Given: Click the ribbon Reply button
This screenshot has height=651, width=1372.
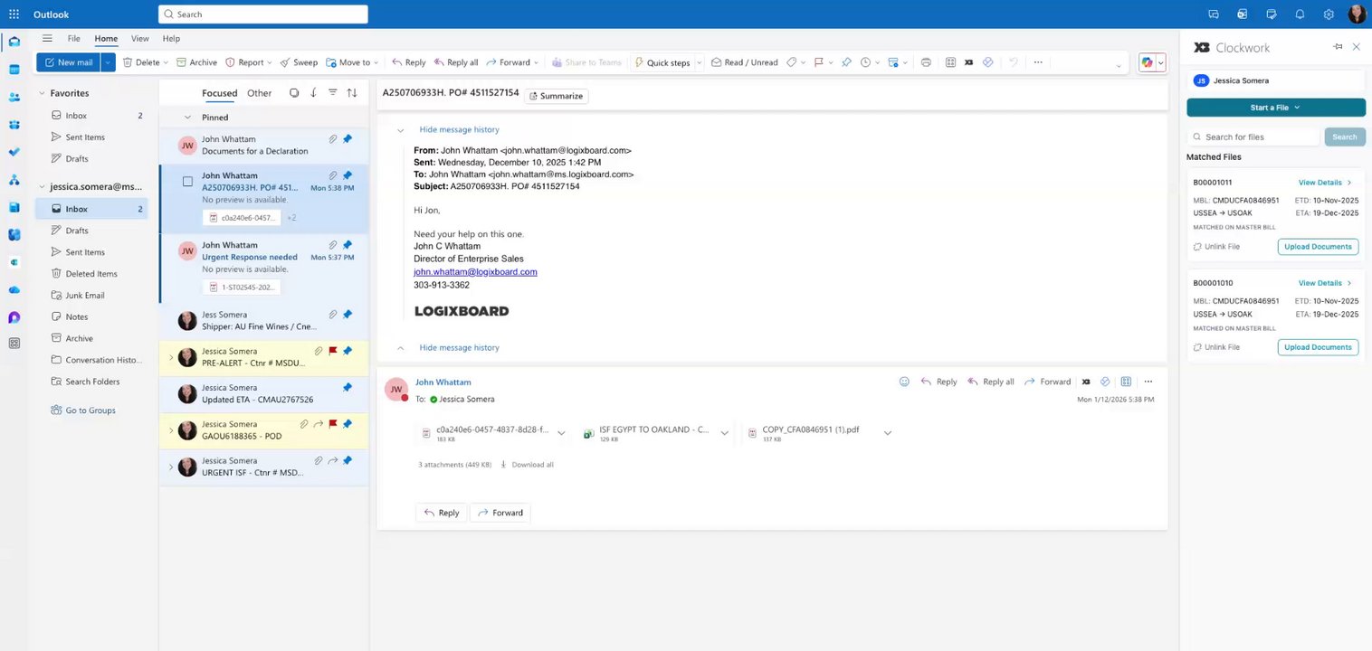Looking at the screenshot, I should [x=409, y=62].
